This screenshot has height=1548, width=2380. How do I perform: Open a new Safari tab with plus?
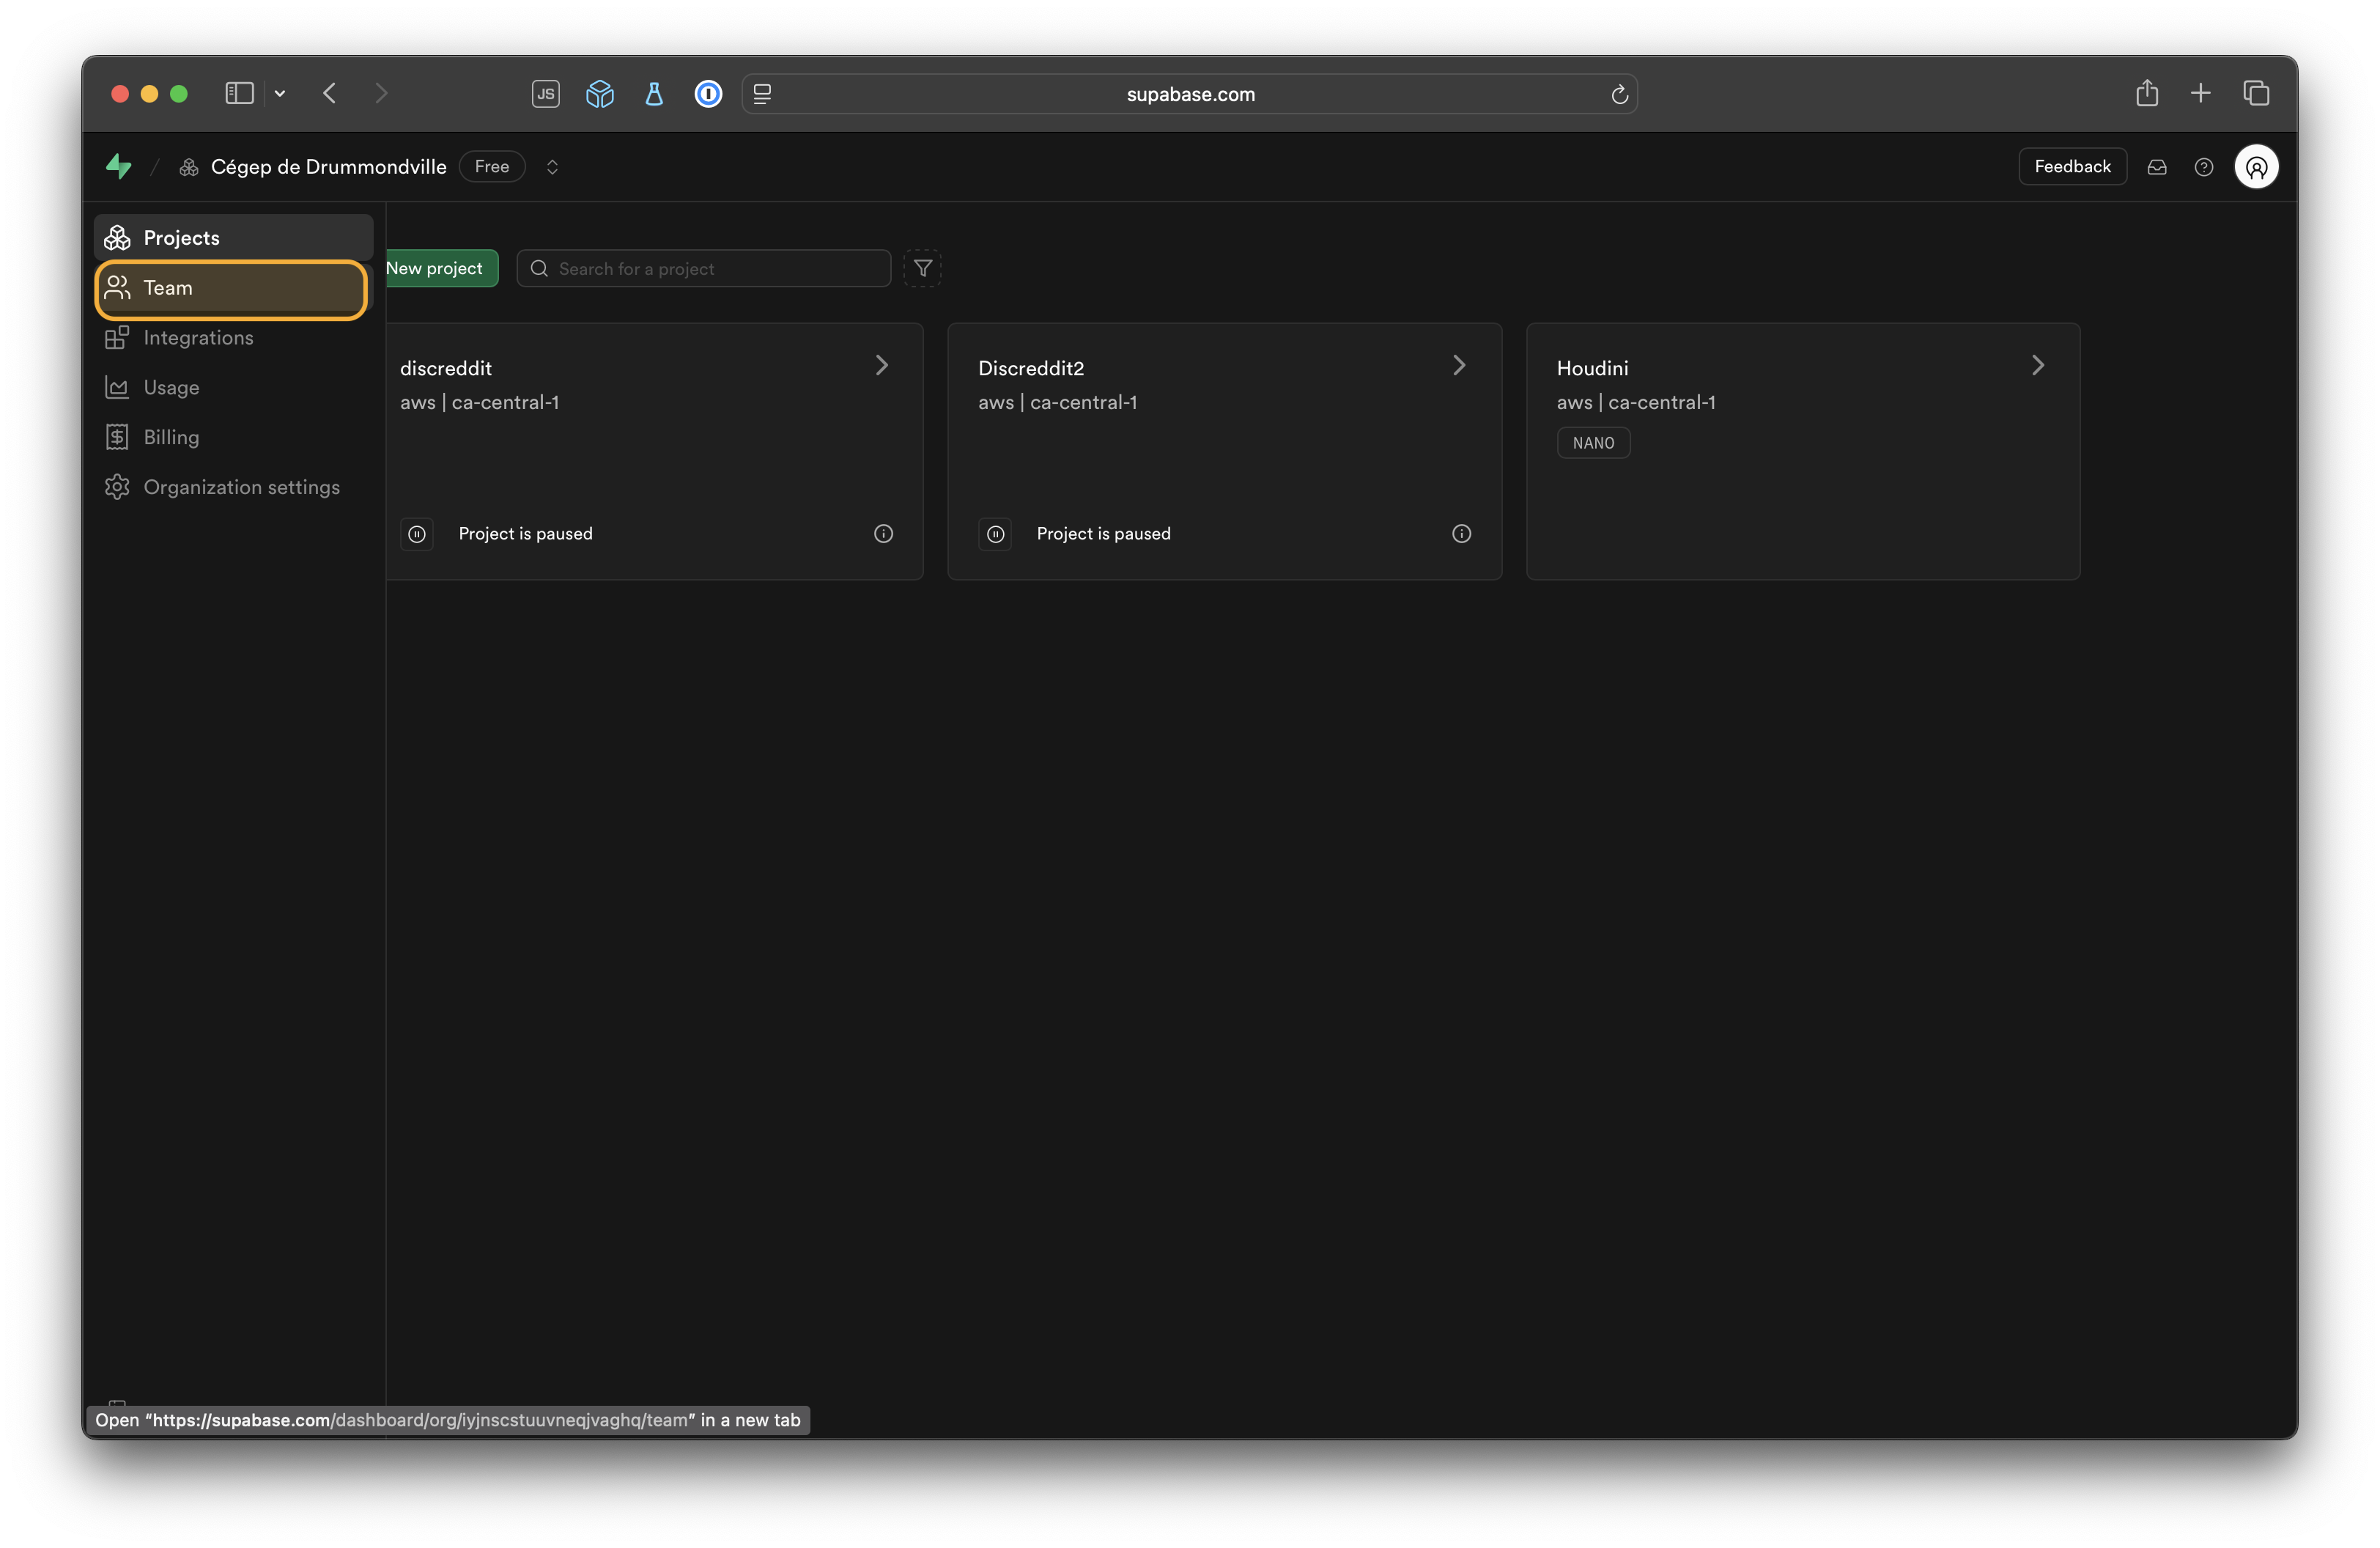[2201, 93]
